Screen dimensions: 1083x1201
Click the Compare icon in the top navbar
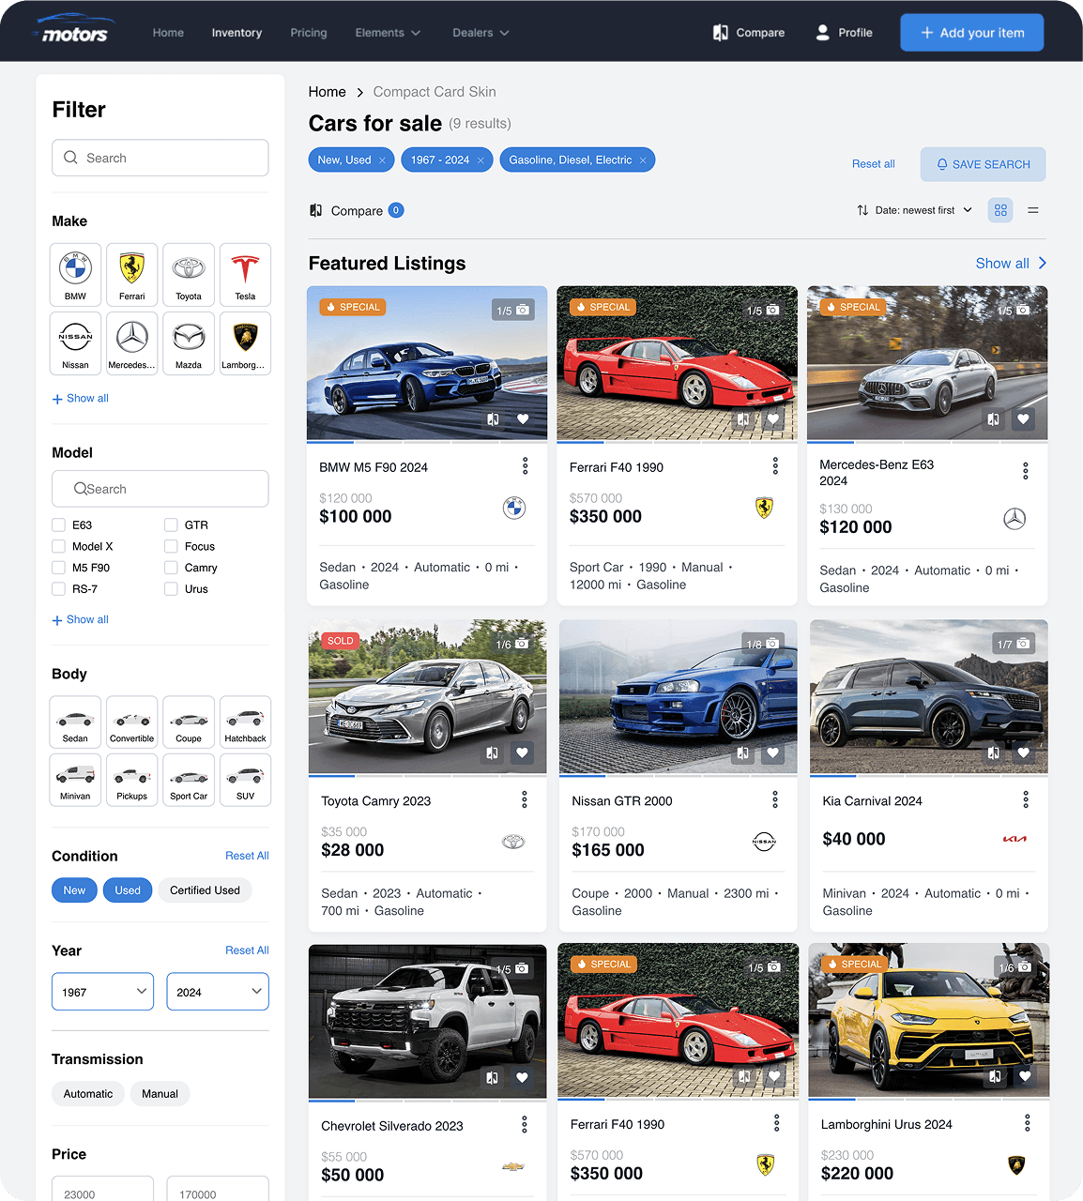click(x=720, y=32)
